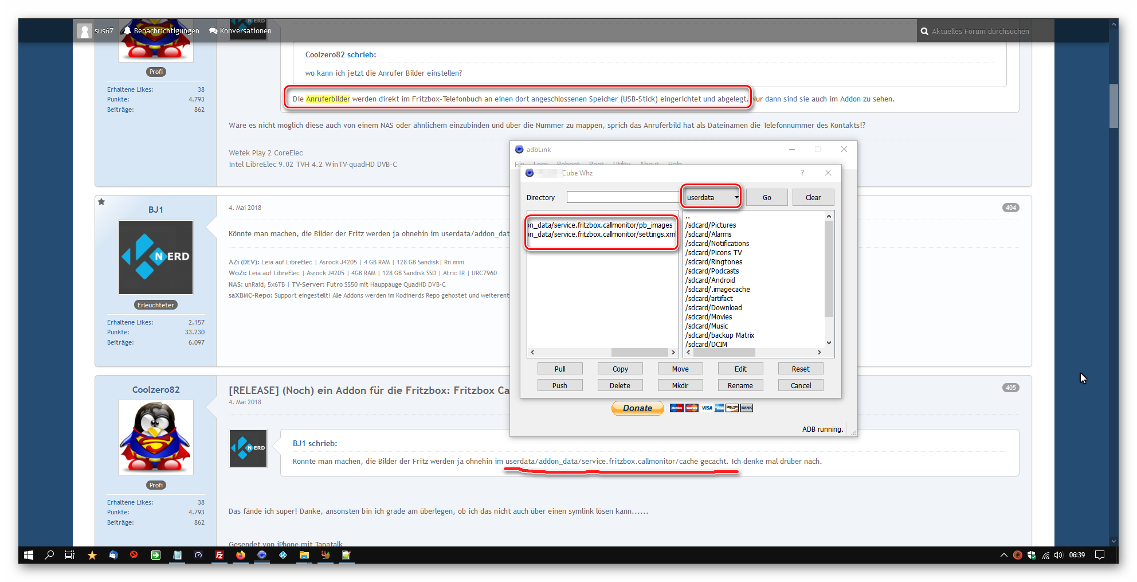Viewport: 1137px width, 582px height.
Task: Open File Explorer from the taskbar
Action: [304, 555]
